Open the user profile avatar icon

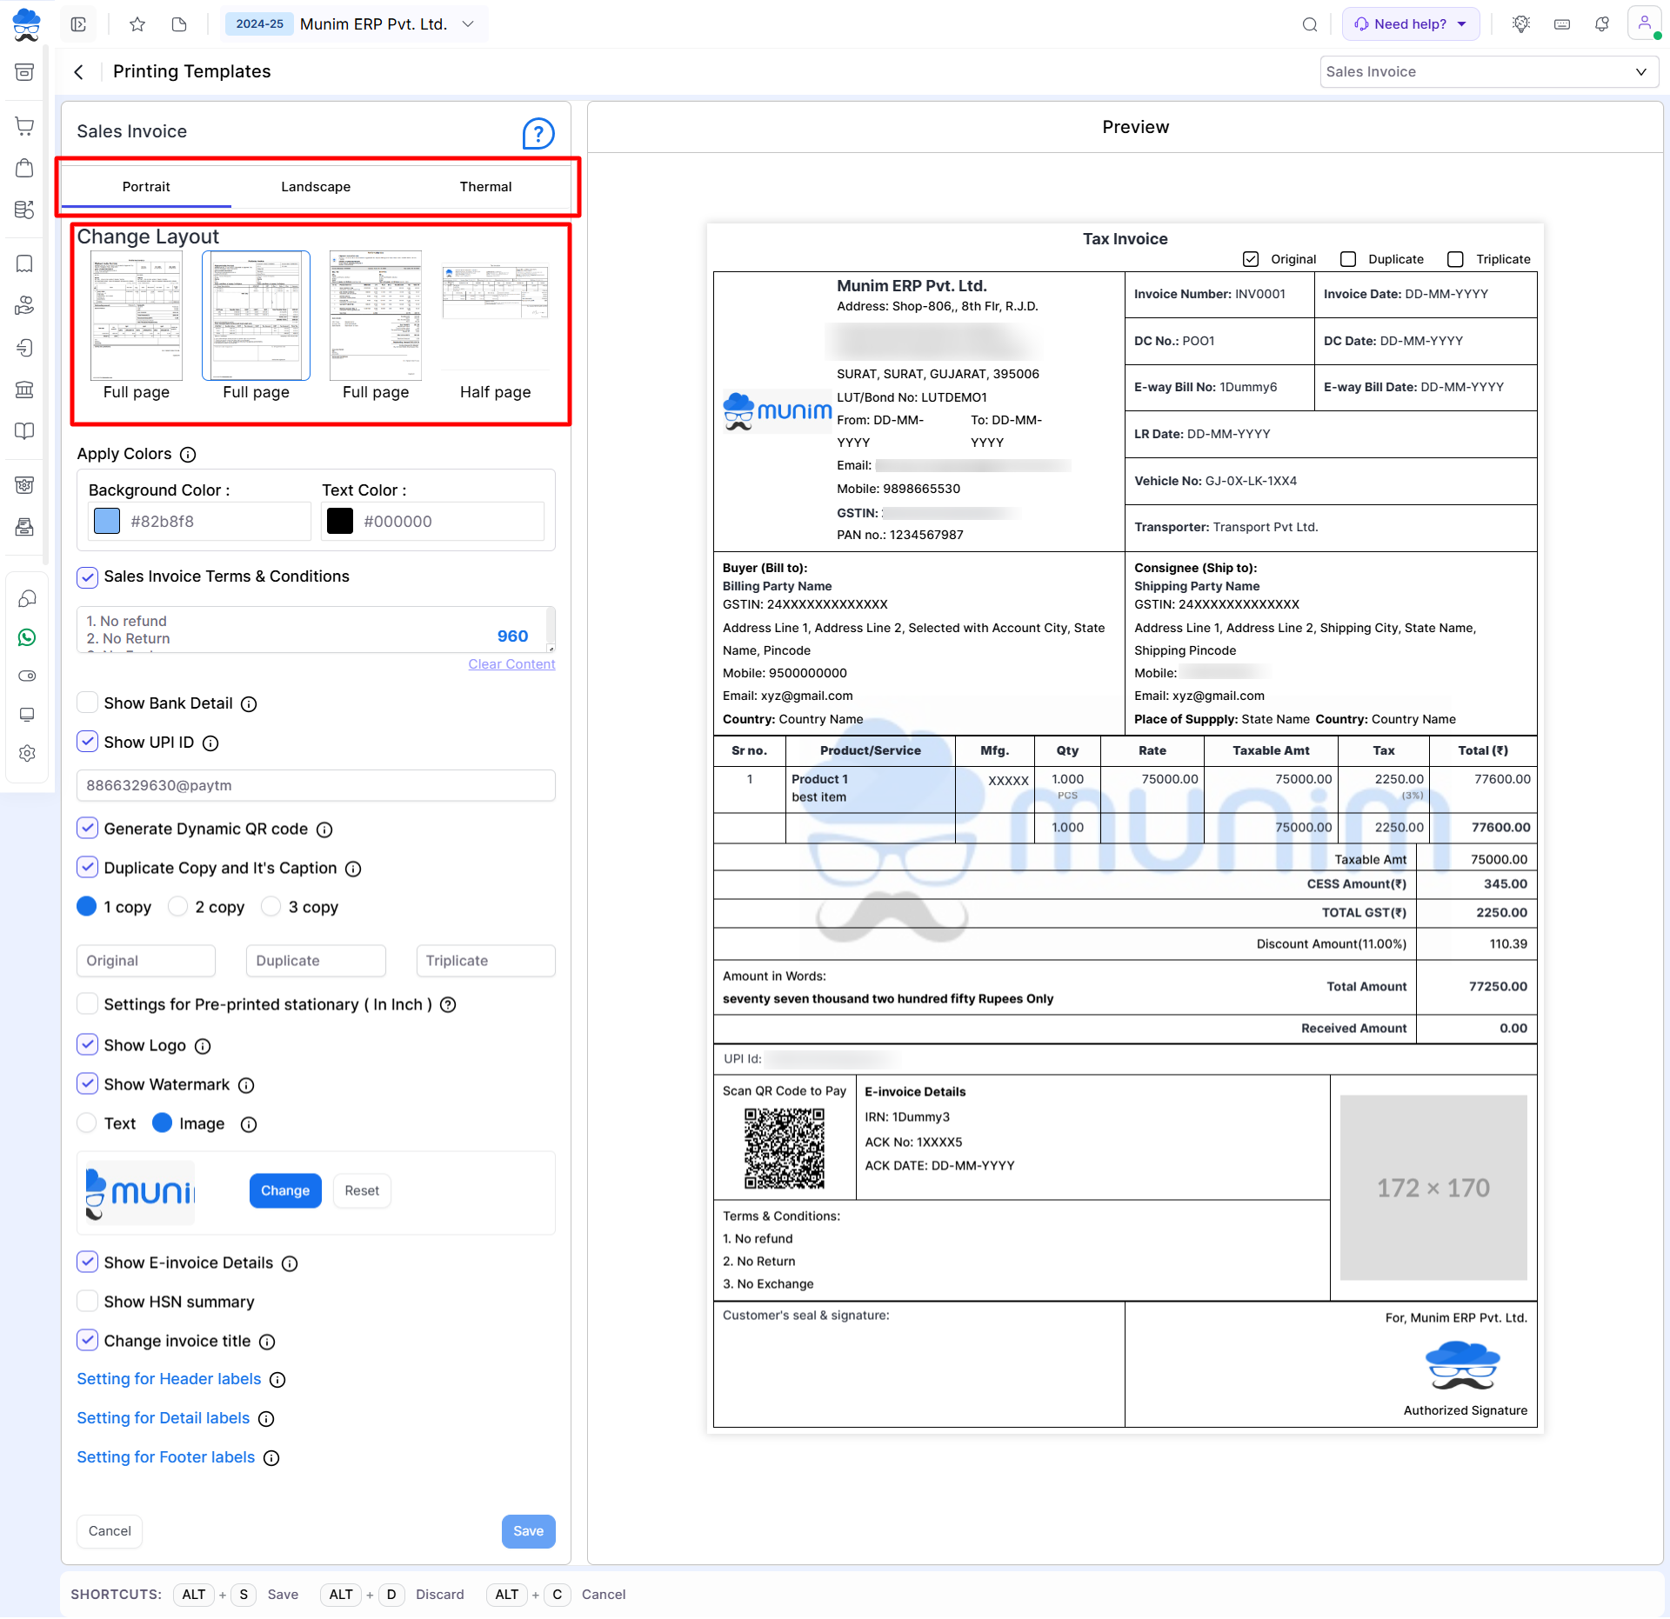pos(1645,23)
